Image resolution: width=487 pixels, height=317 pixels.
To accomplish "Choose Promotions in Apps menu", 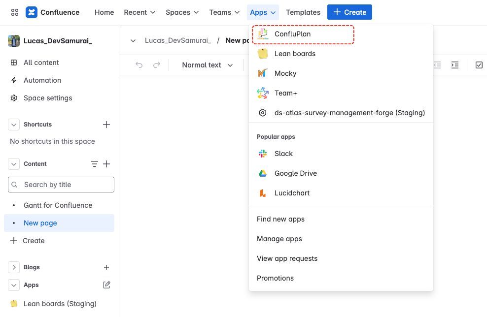I will click(341, 278).
